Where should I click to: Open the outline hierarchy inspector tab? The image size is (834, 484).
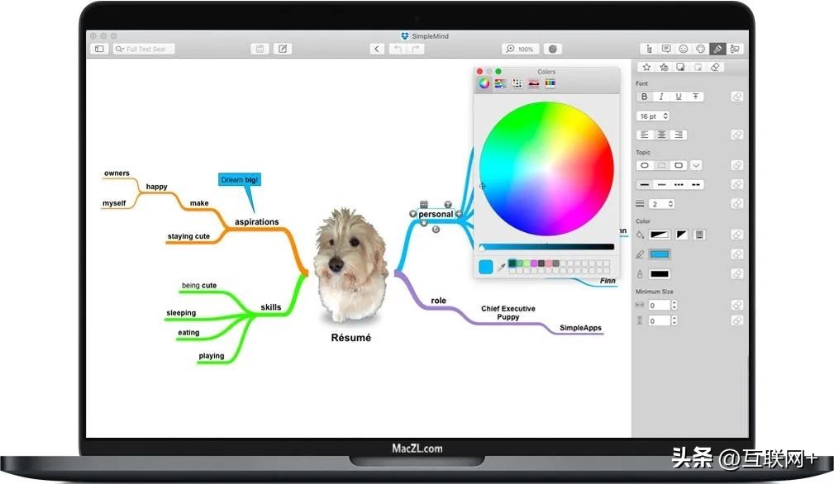point(649,49)
